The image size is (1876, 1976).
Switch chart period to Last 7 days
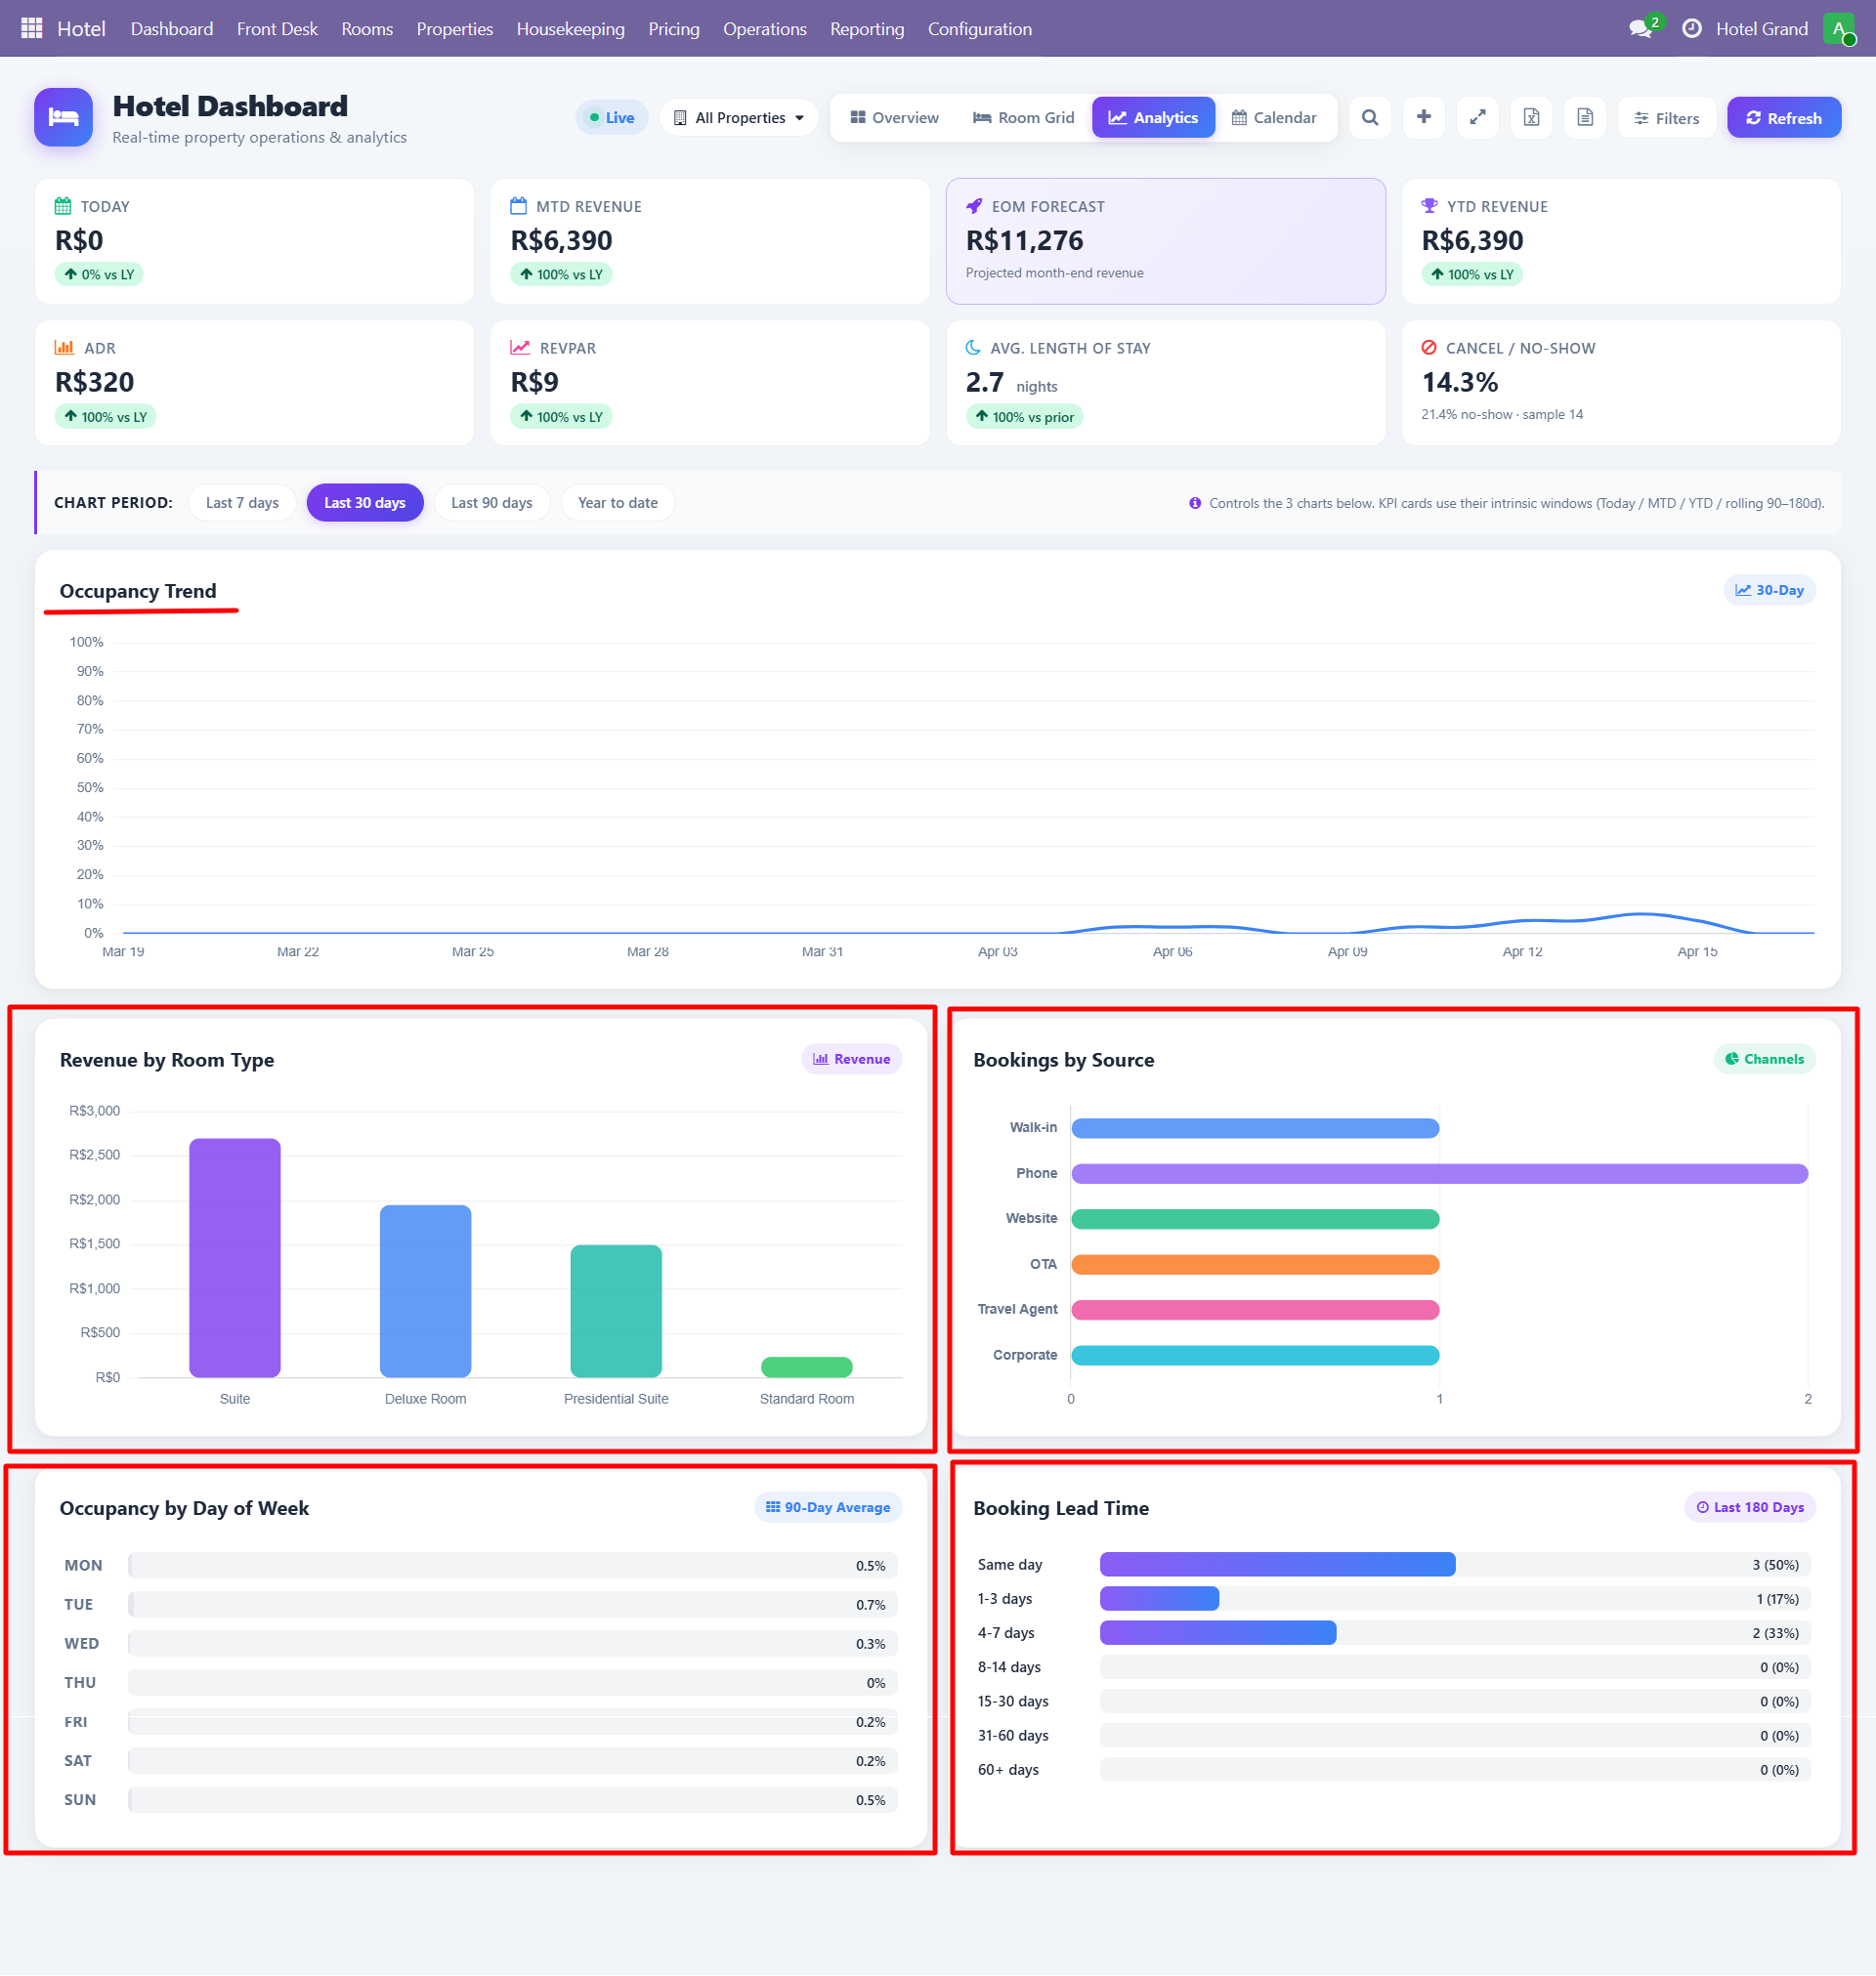(241, 503)
